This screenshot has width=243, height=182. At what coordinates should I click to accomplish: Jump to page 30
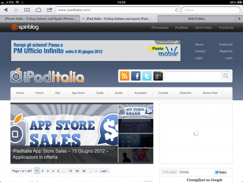pos(84,171)
